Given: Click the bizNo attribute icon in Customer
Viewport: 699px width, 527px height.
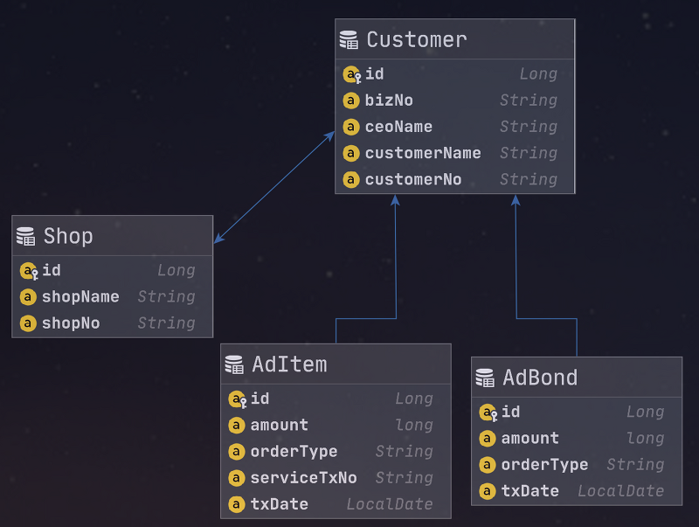Looking at the screenshot, I should (x=351, y=101).
